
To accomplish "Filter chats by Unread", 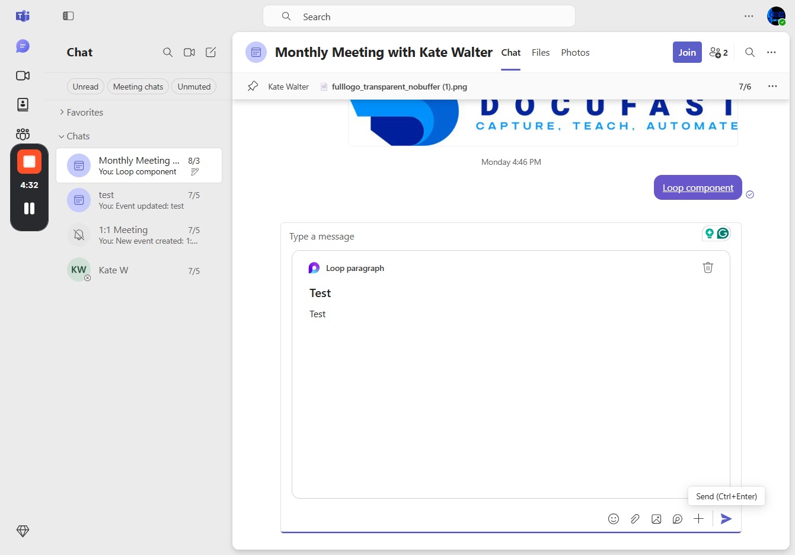I will [x=85, y=87].
